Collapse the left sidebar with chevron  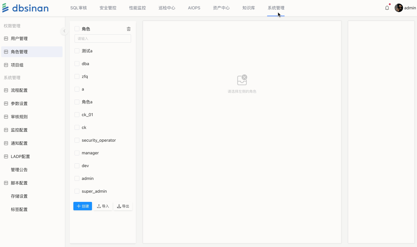pos(64,31)
